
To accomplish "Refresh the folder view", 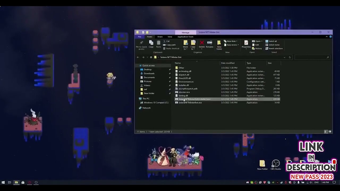I will click(290, 57).
